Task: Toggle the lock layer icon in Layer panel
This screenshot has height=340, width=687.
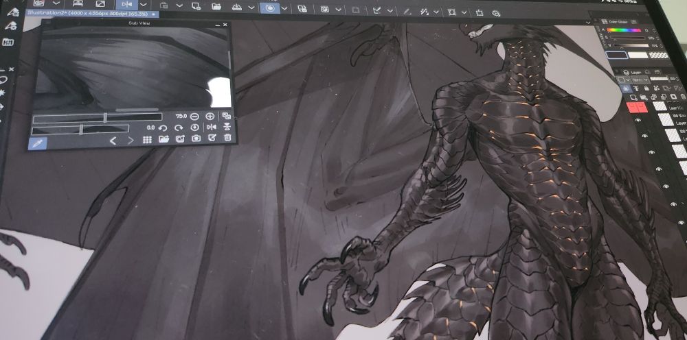Action: pos(646,88)
